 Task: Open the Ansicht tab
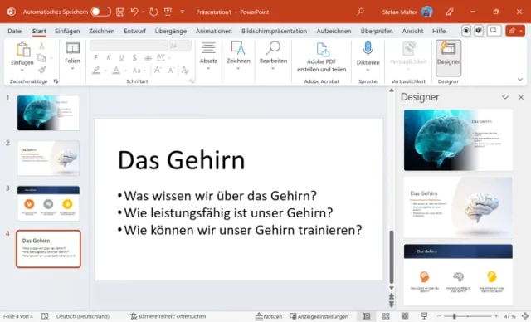tap(413, 31)
